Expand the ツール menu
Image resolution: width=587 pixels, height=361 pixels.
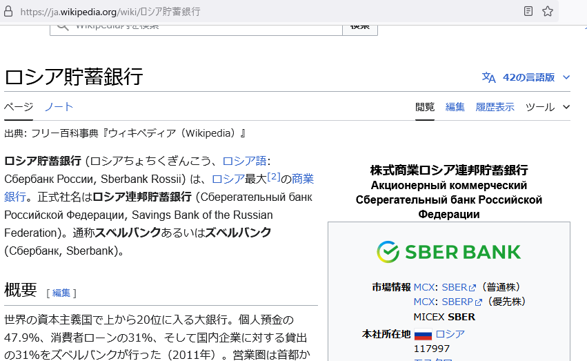[548, 107]
